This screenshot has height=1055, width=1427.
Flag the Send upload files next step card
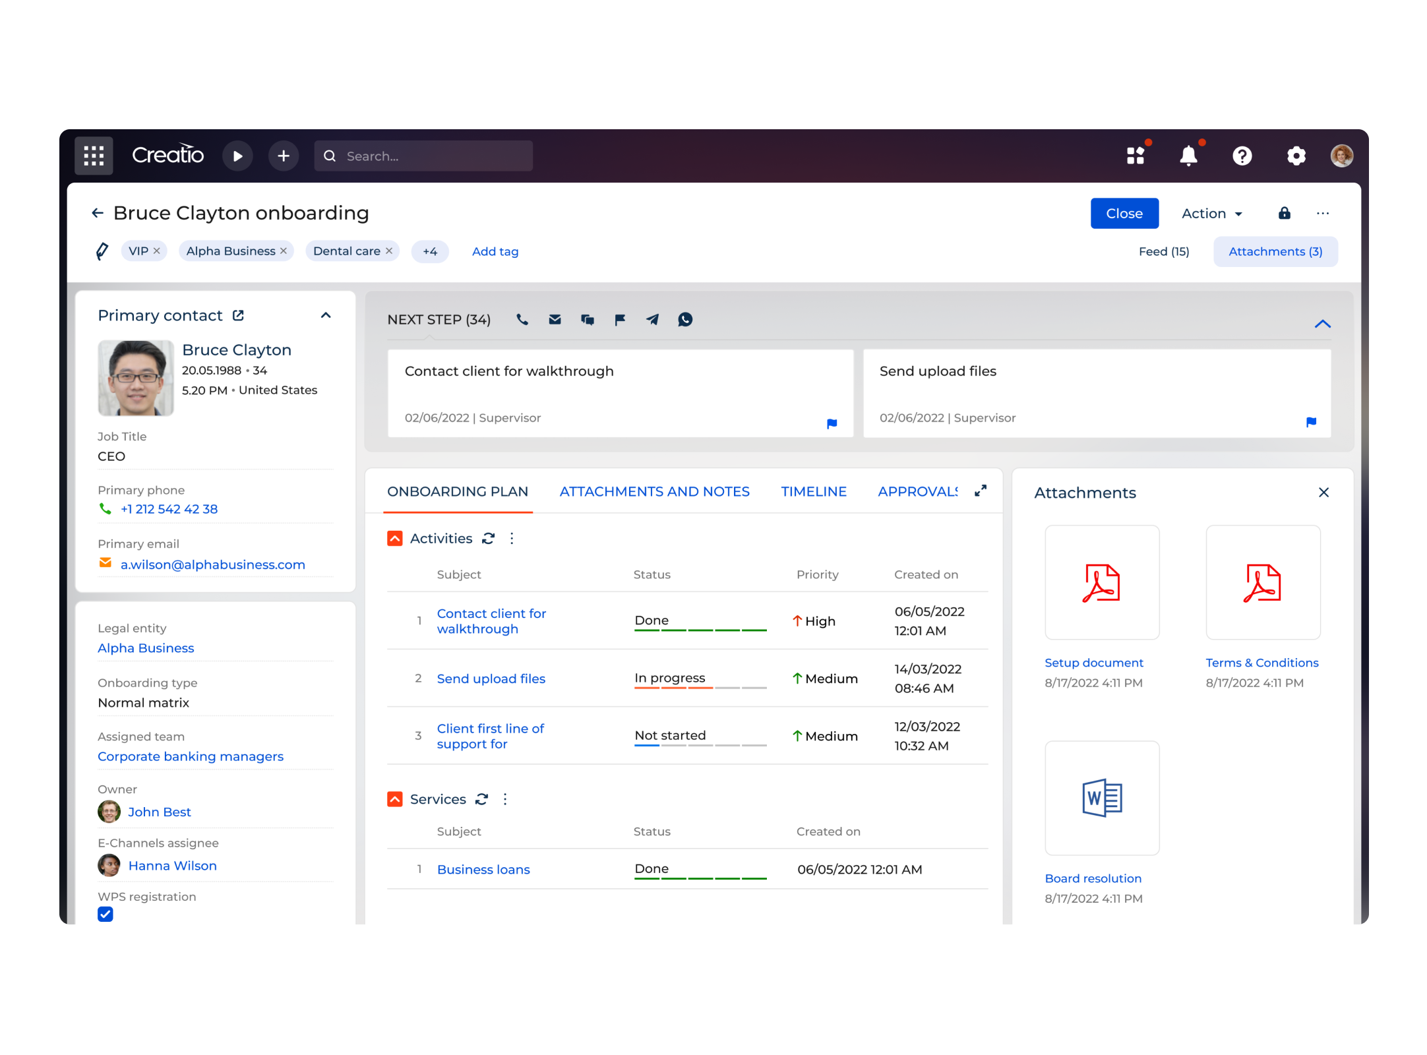[1311, 423]
